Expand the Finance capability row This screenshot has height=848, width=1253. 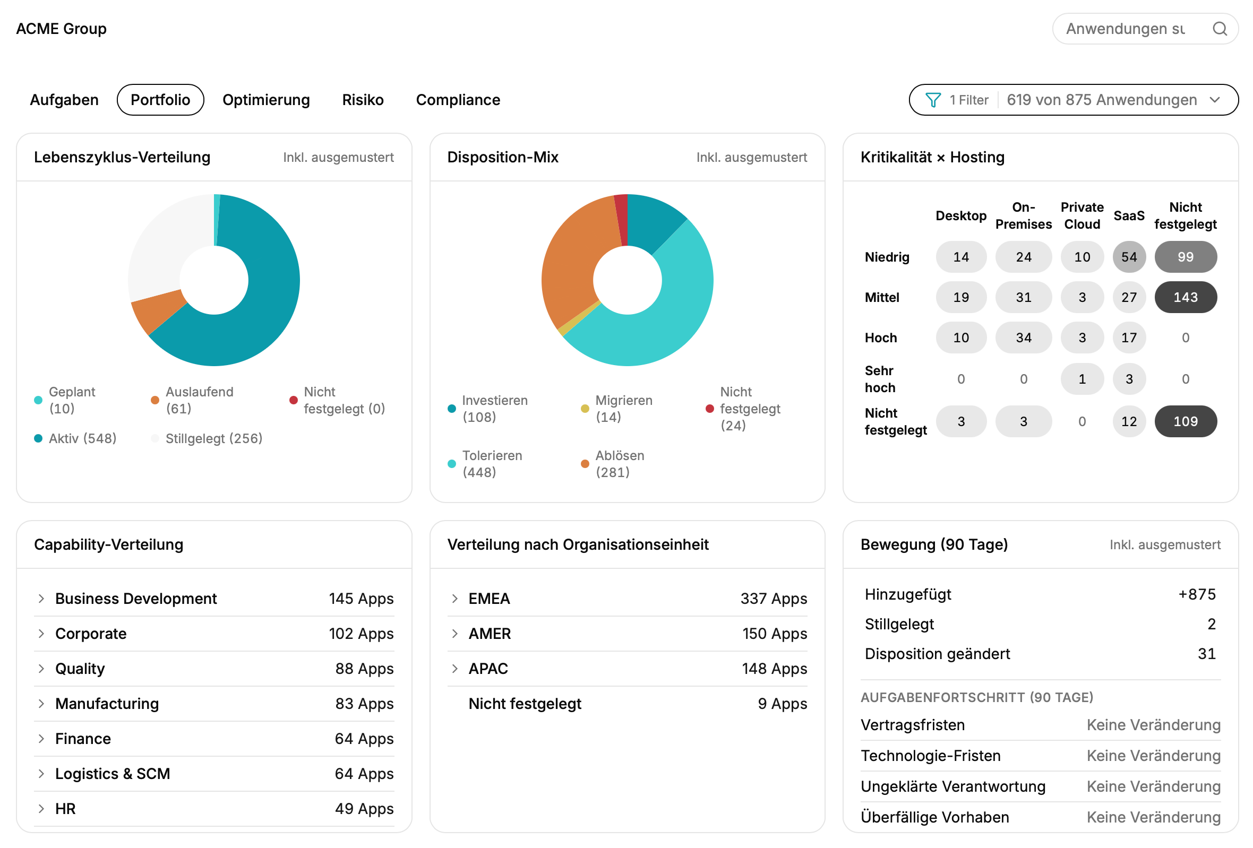(x=214, y=739)
